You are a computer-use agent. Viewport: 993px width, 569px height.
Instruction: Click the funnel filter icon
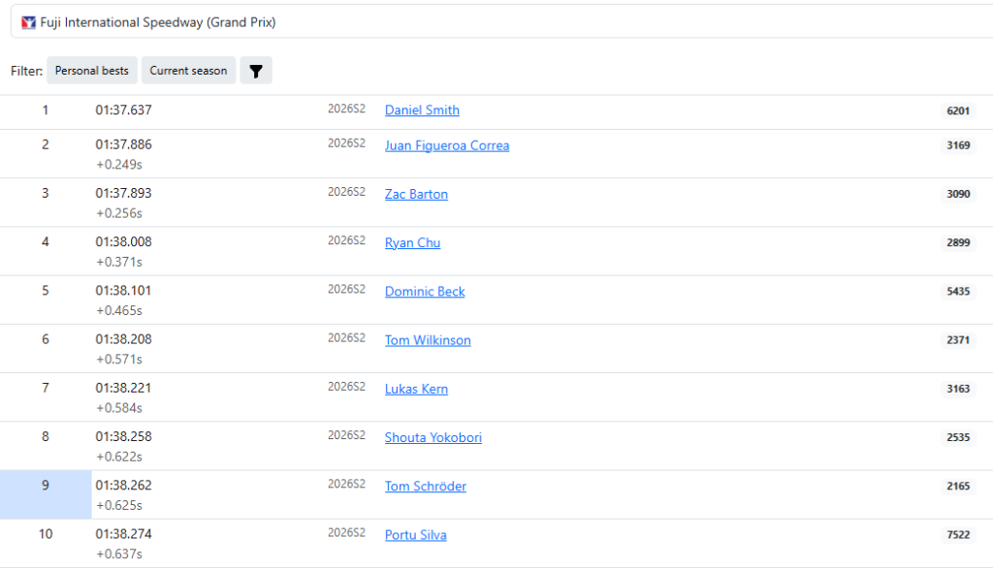pyautogui.click(x=256, y=71)
